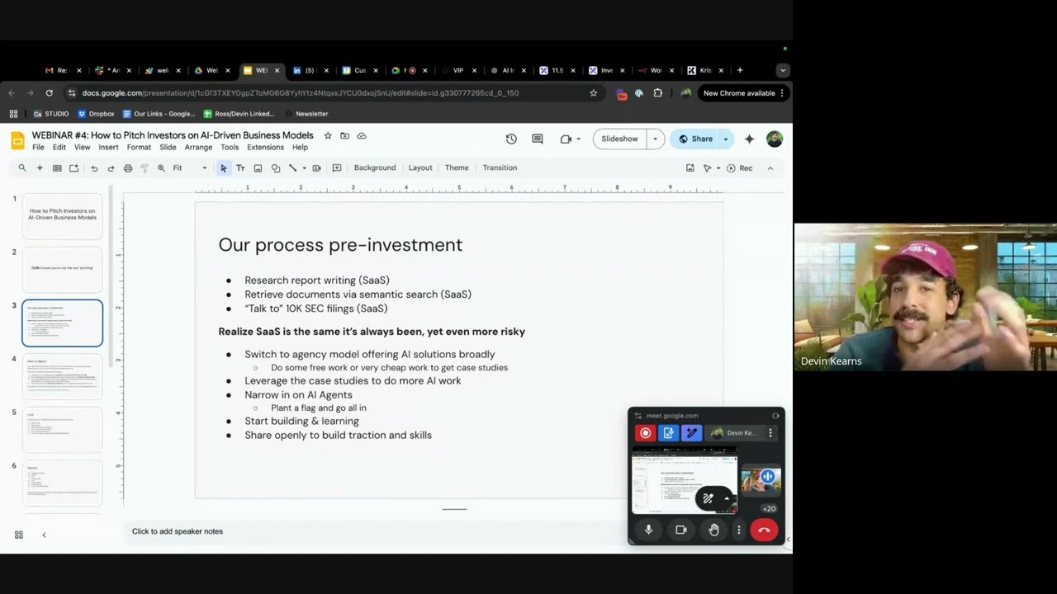Image resolution: width=1057 pixels, height=594 pixels.
Task: Open the Newsletter bookmark
Action: click(306, 114)
